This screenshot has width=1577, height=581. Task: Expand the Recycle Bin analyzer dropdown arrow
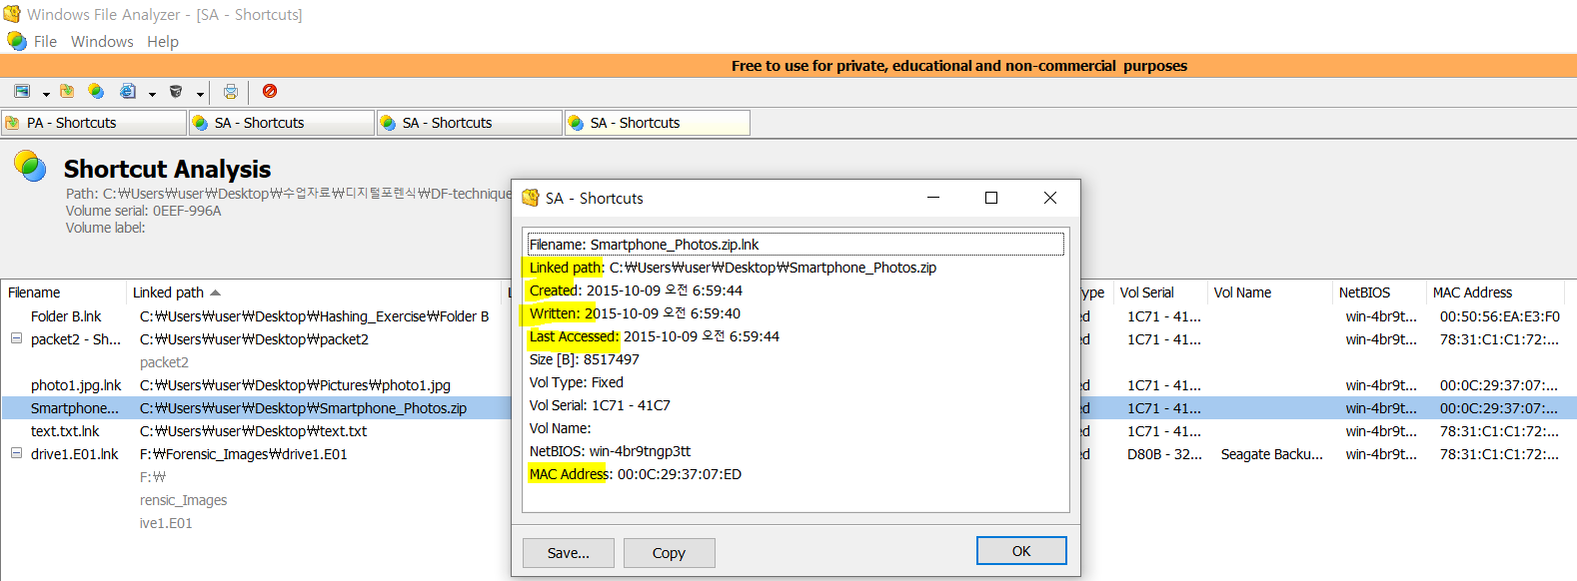tap(200, 93)
